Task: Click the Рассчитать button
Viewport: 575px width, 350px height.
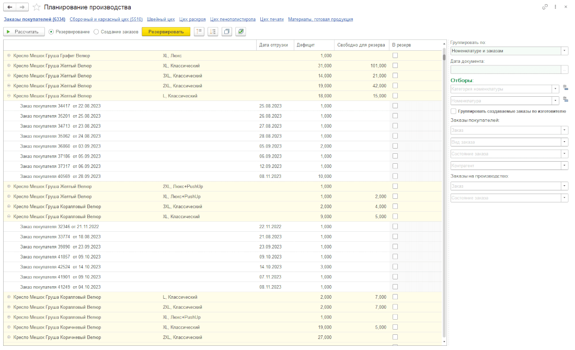Action: pyautogui.click(x=24, y=32)
